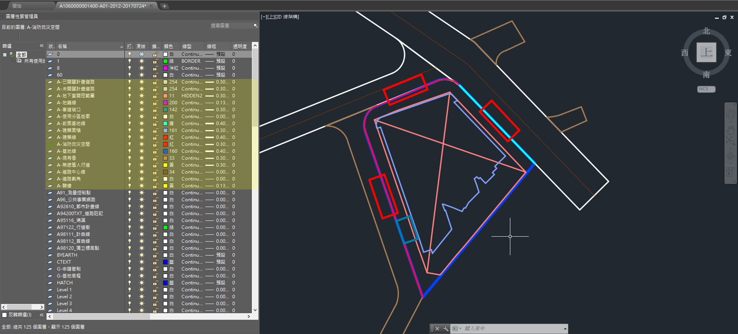
Task: Toggle lightbulb visibility for layer HATCH
Action: pyautogui.click(x=129, y=283)
